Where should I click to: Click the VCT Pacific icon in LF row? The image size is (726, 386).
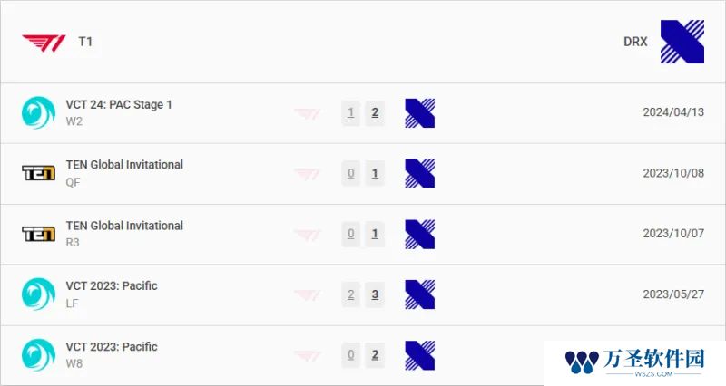tap(38, 294)
